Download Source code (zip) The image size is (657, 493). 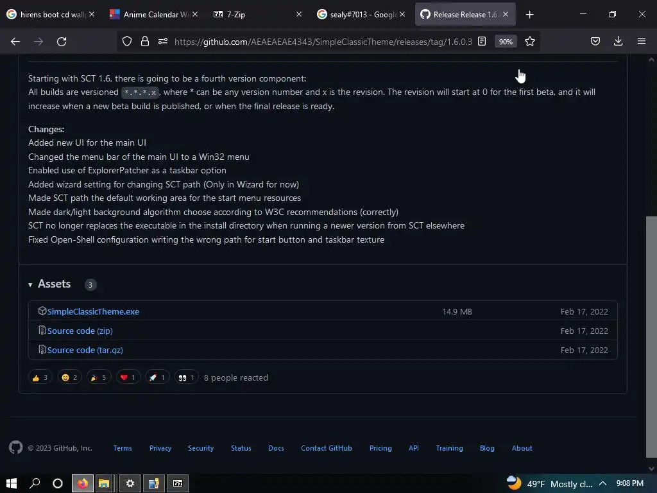[x=80, y=331]
